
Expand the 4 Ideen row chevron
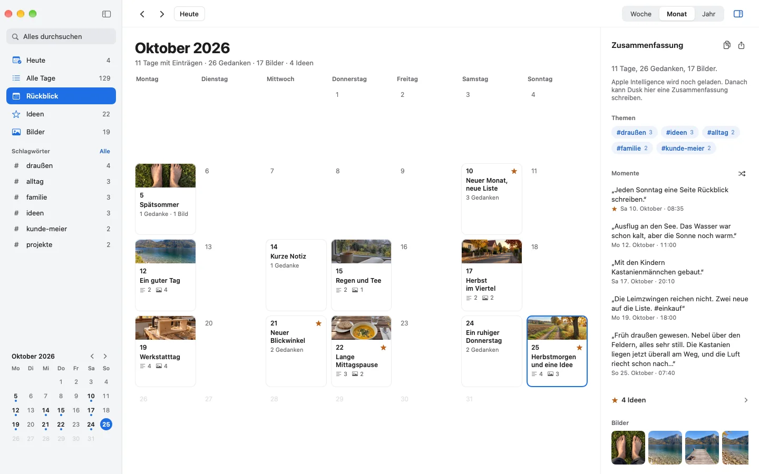pos(746,400)
